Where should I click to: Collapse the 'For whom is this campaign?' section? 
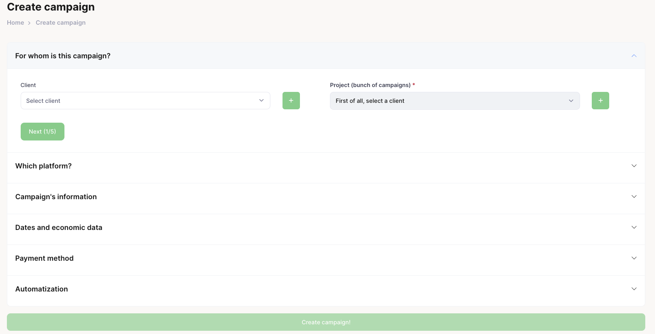click(x=326, y=56)
